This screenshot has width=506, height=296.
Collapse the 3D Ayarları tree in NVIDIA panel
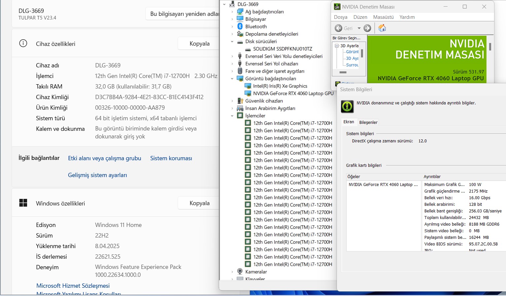click(337, 46)
